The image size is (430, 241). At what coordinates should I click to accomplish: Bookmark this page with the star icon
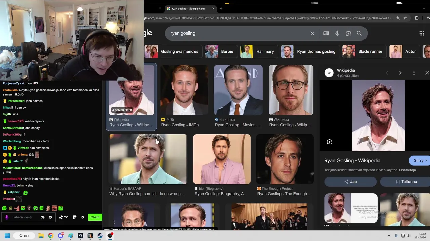click(x=405, y=18)
